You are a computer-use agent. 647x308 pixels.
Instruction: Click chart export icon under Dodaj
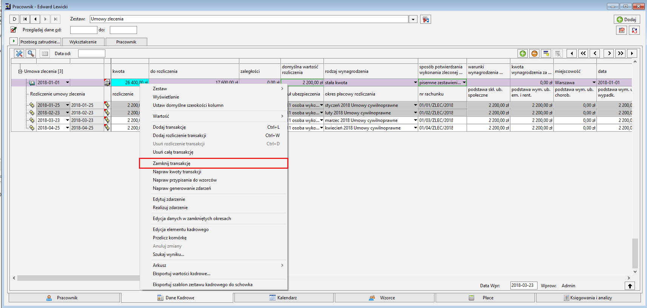pyautogui.click(x=622, y=30)
